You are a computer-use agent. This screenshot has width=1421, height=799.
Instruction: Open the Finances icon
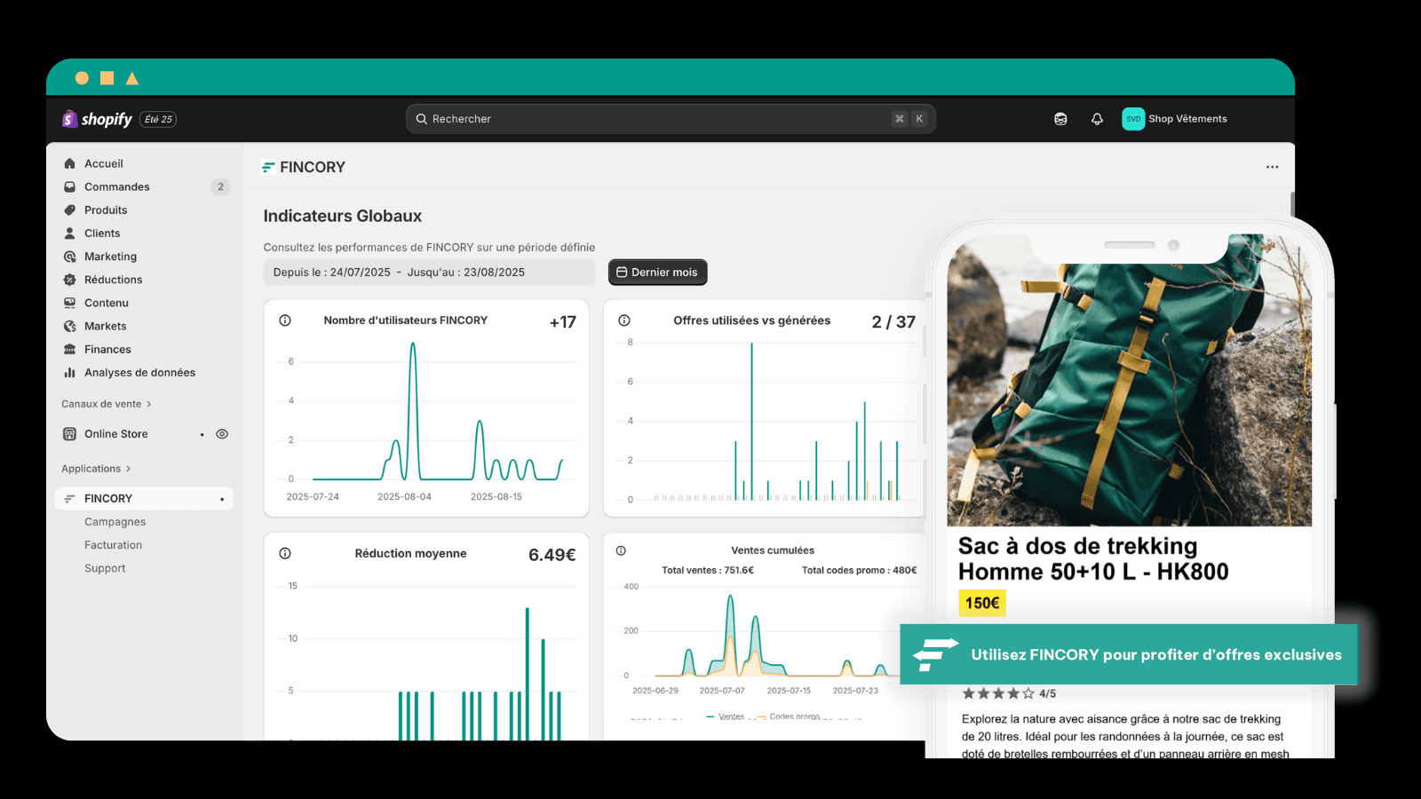(x=69, y=349)
